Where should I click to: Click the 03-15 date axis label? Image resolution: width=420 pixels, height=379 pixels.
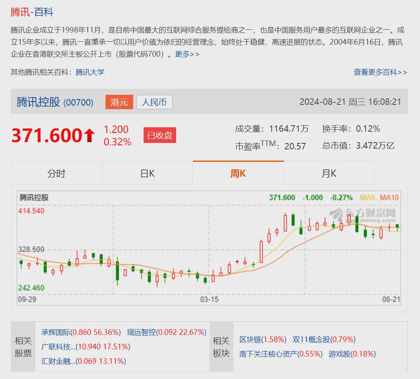pos(209,299)
